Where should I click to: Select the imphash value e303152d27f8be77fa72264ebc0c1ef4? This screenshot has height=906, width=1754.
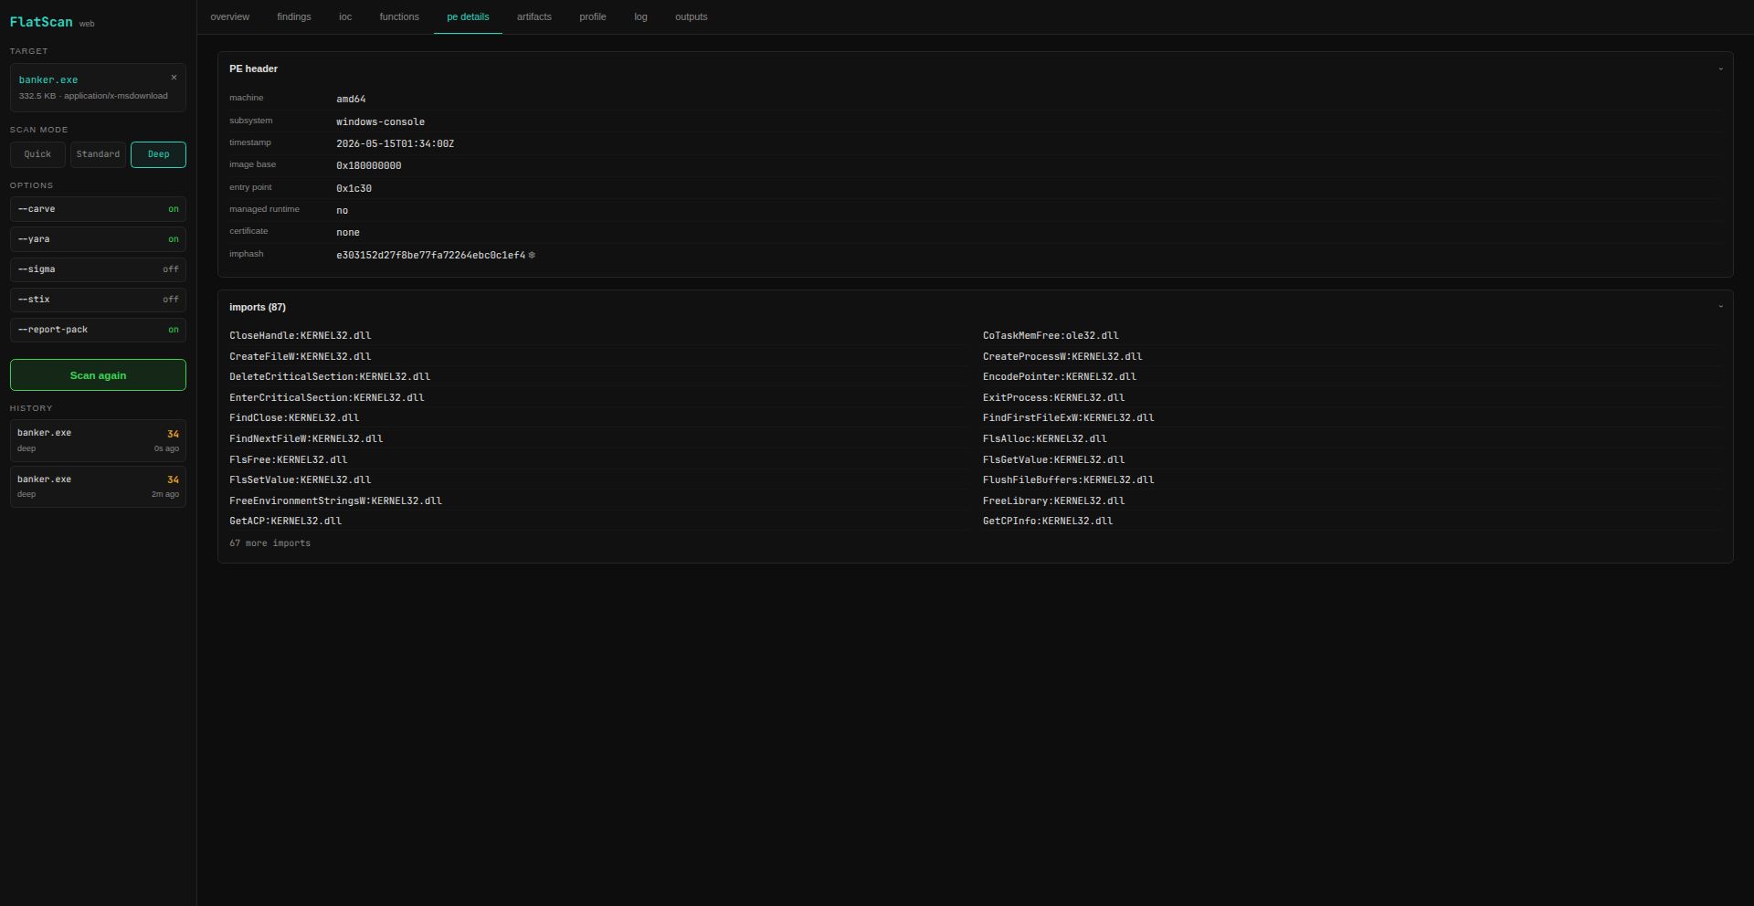[430, 256]
